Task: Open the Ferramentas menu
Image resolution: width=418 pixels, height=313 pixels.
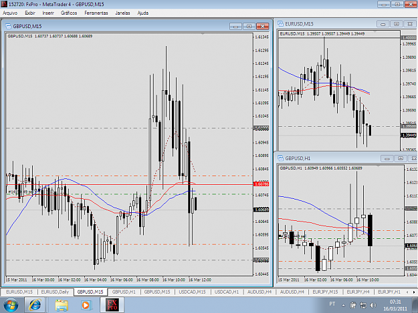Action: coord(96,13)
